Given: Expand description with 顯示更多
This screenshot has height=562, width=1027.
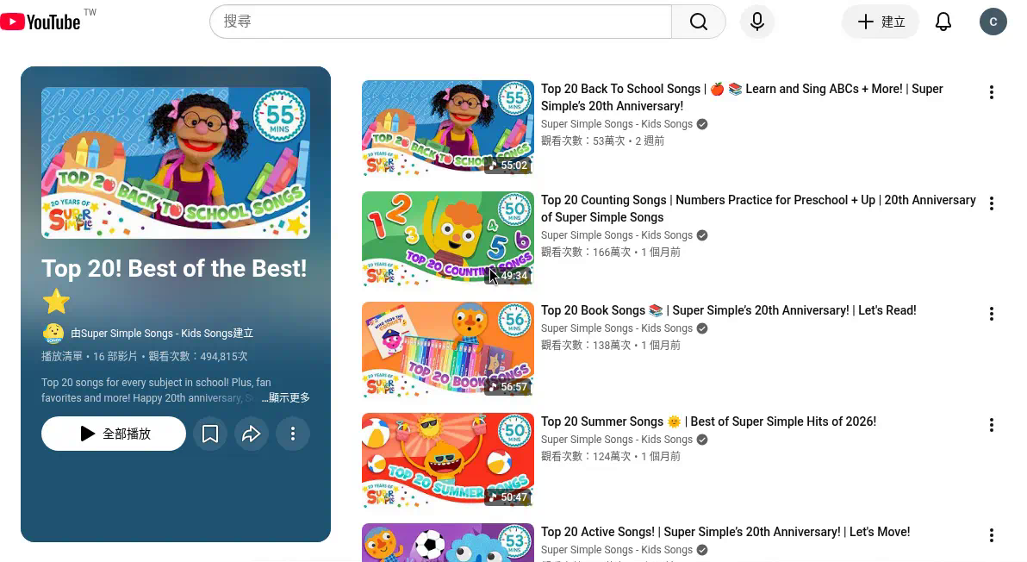Looking at the screenshot, I should coord(285,397).
